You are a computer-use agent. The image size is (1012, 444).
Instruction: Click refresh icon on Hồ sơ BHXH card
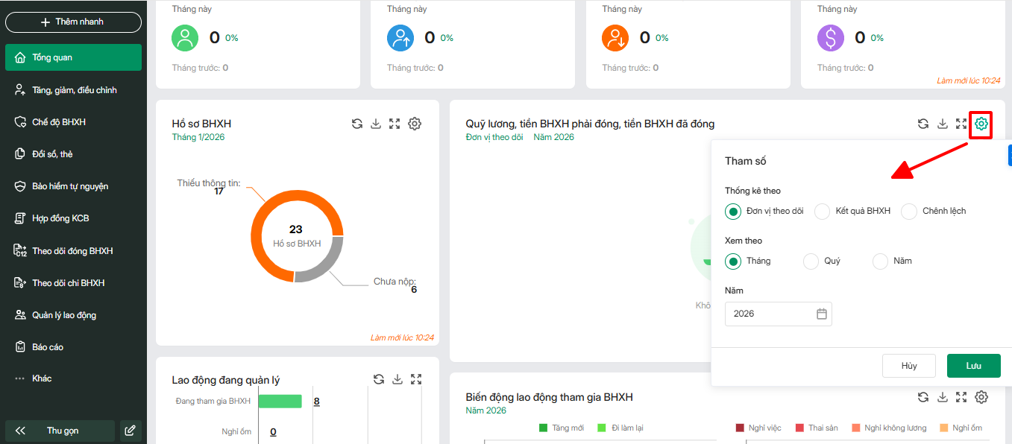[x=357, y=124]
